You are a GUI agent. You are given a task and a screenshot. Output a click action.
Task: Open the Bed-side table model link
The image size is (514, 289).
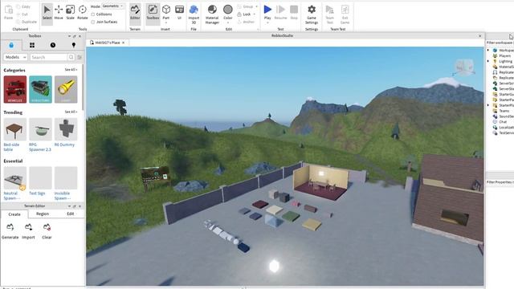tap(11, 147)
